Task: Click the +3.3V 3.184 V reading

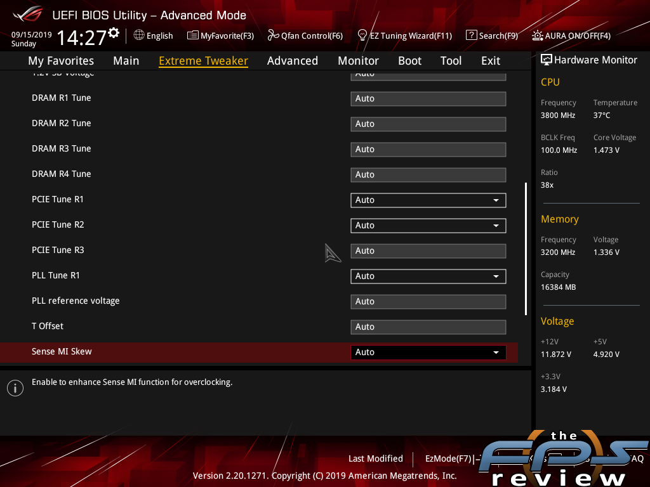Action: pyautogui.click(x=554, y=389)
